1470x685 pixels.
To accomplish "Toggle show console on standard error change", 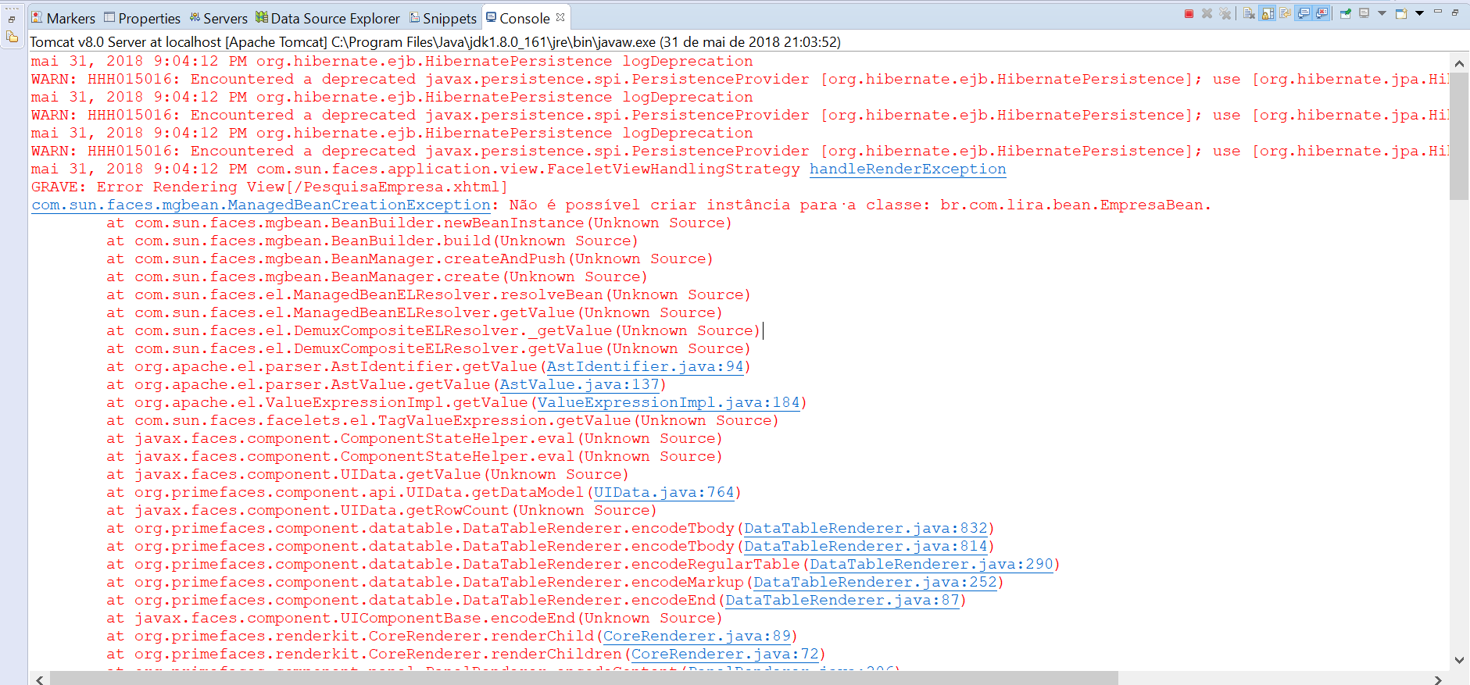I will (x=1321, y=13).
